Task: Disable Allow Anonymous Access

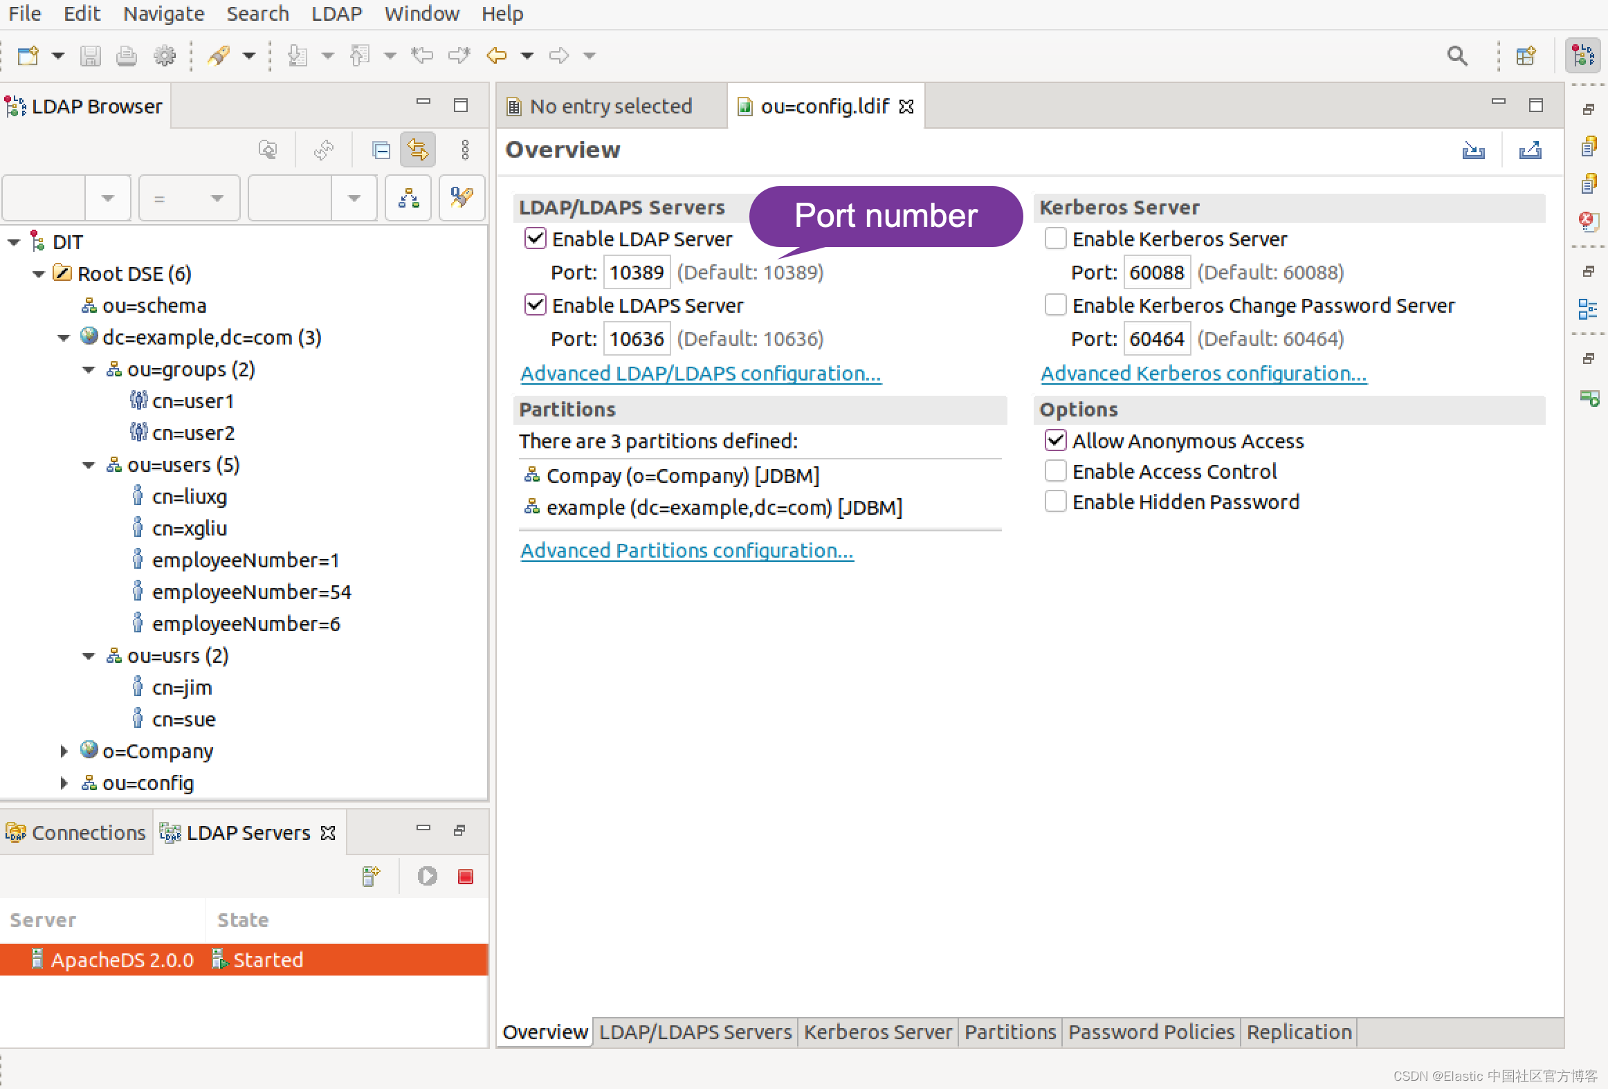Action: 1055,440
